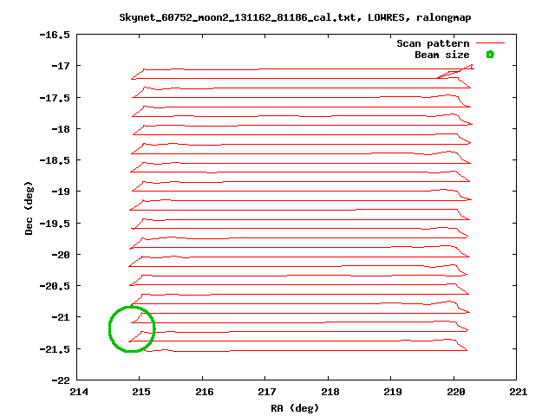Click the x-axis tick label 215
This screenshot has height=416, width=555.
pyautogui.click(x=141, y=392)
